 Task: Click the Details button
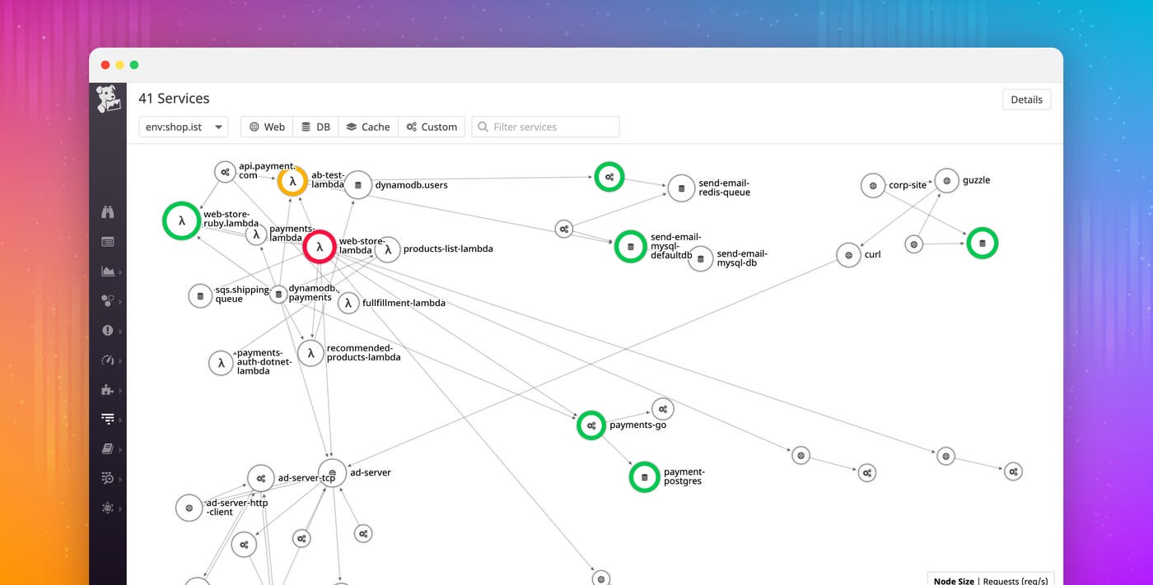coord(1026,99)
